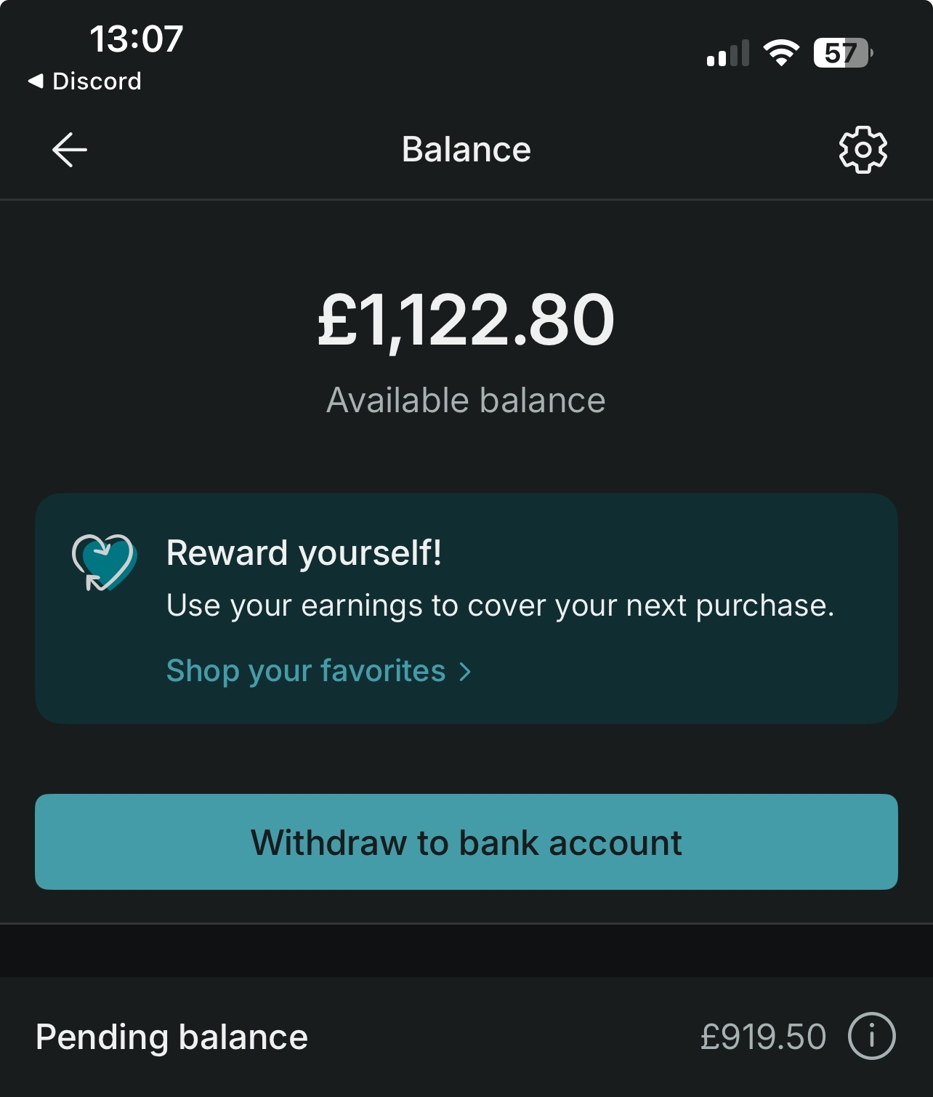Tap the small triangle beside Discord
Viewport: 933px width, 1097px height.
35,81
